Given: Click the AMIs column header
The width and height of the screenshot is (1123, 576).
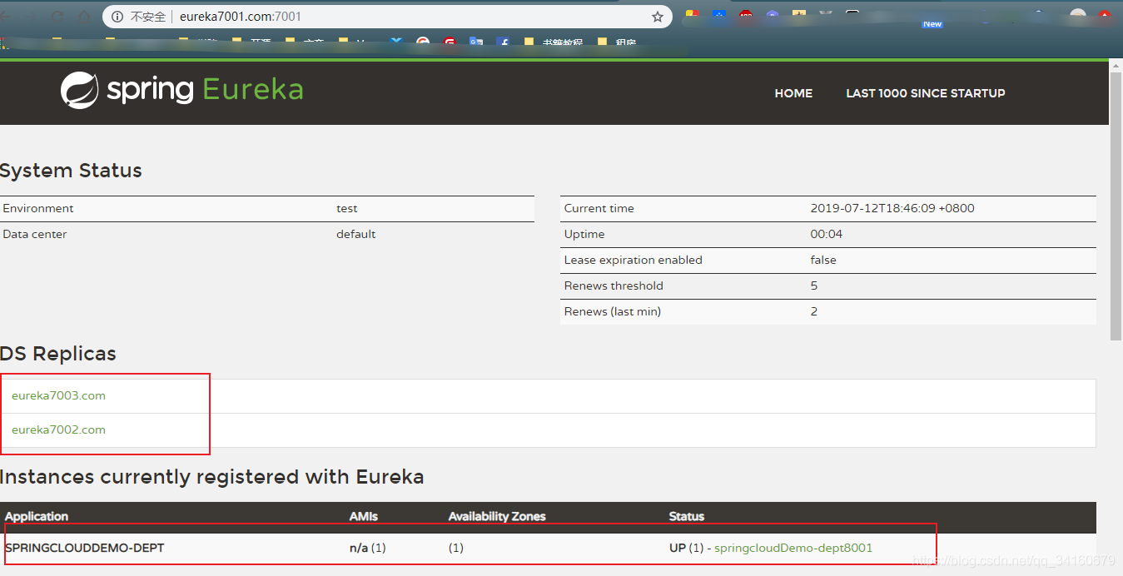Looking at the screenshot, I should (364, 516).
